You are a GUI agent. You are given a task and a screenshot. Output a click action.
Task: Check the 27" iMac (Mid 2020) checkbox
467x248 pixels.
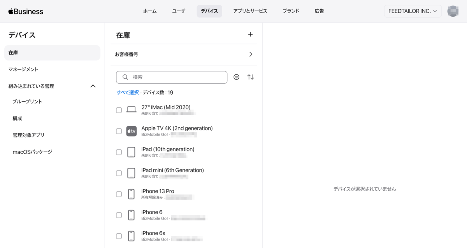point(119,110)
